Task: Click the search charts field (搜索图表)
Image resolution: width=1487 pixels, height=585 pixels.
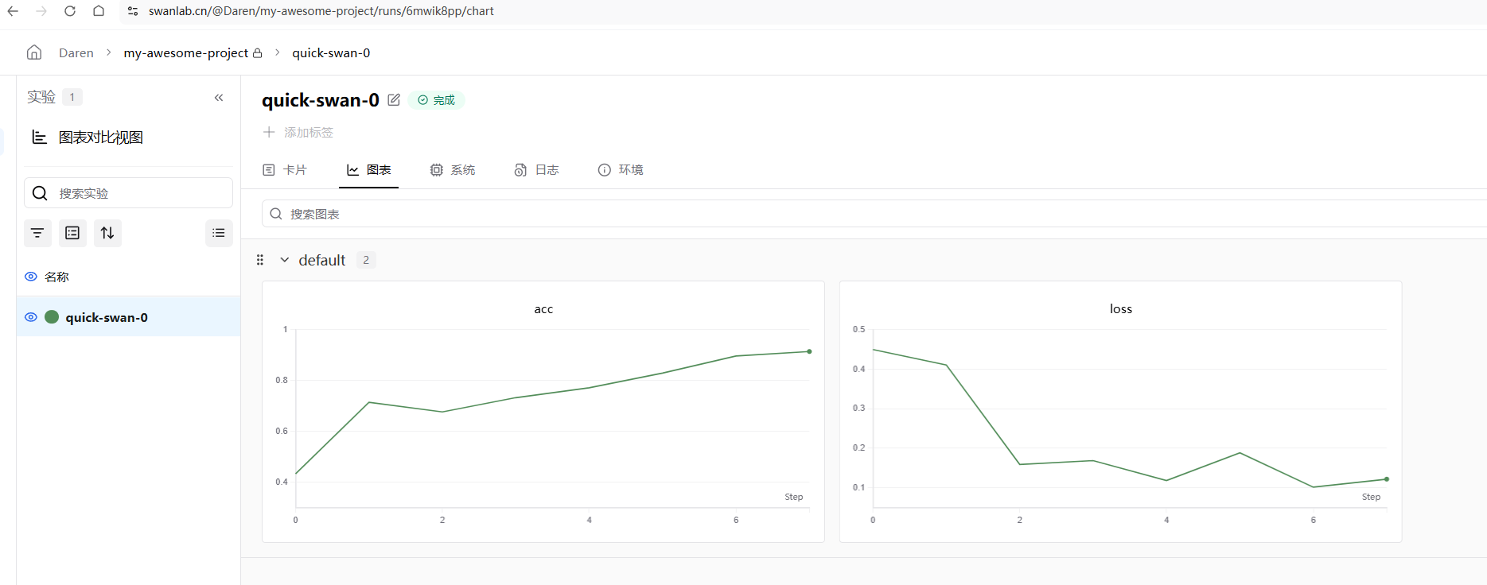Action: coord(874,214)
